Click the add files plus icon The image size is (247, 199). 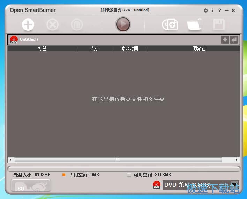coord(28,25)
